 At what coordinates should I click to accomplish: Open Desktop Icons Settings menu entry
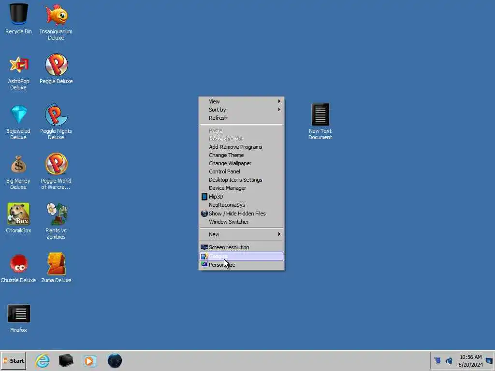tap(242, 180)
